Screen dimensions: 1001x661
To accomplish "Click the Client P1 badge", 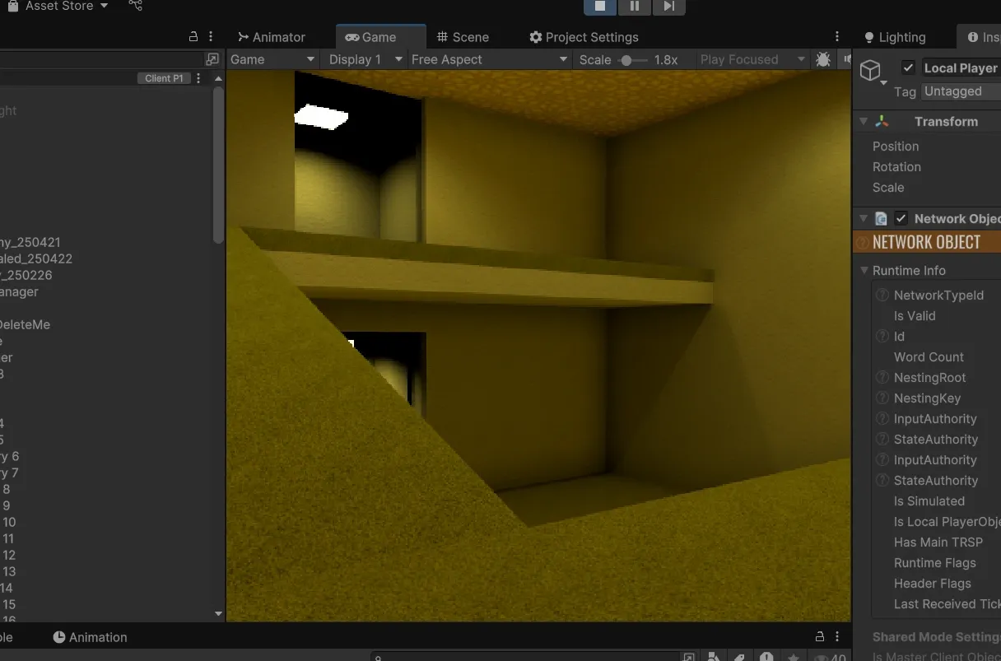I will tap(164, 78).
